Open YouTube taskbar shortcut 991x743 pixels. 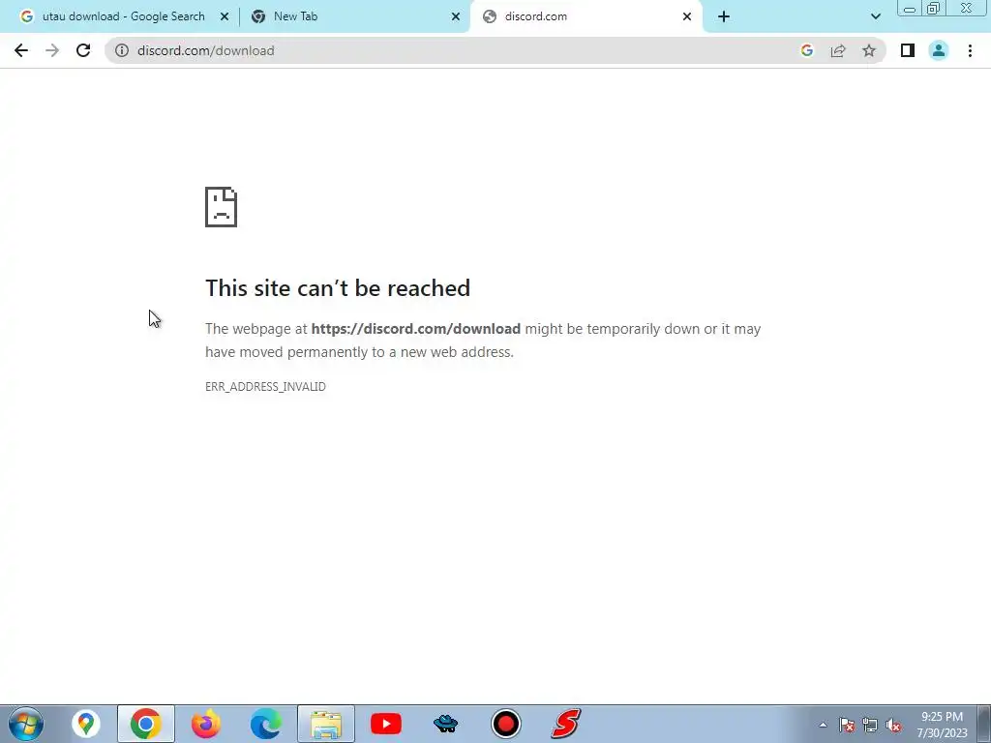[386, 724]
